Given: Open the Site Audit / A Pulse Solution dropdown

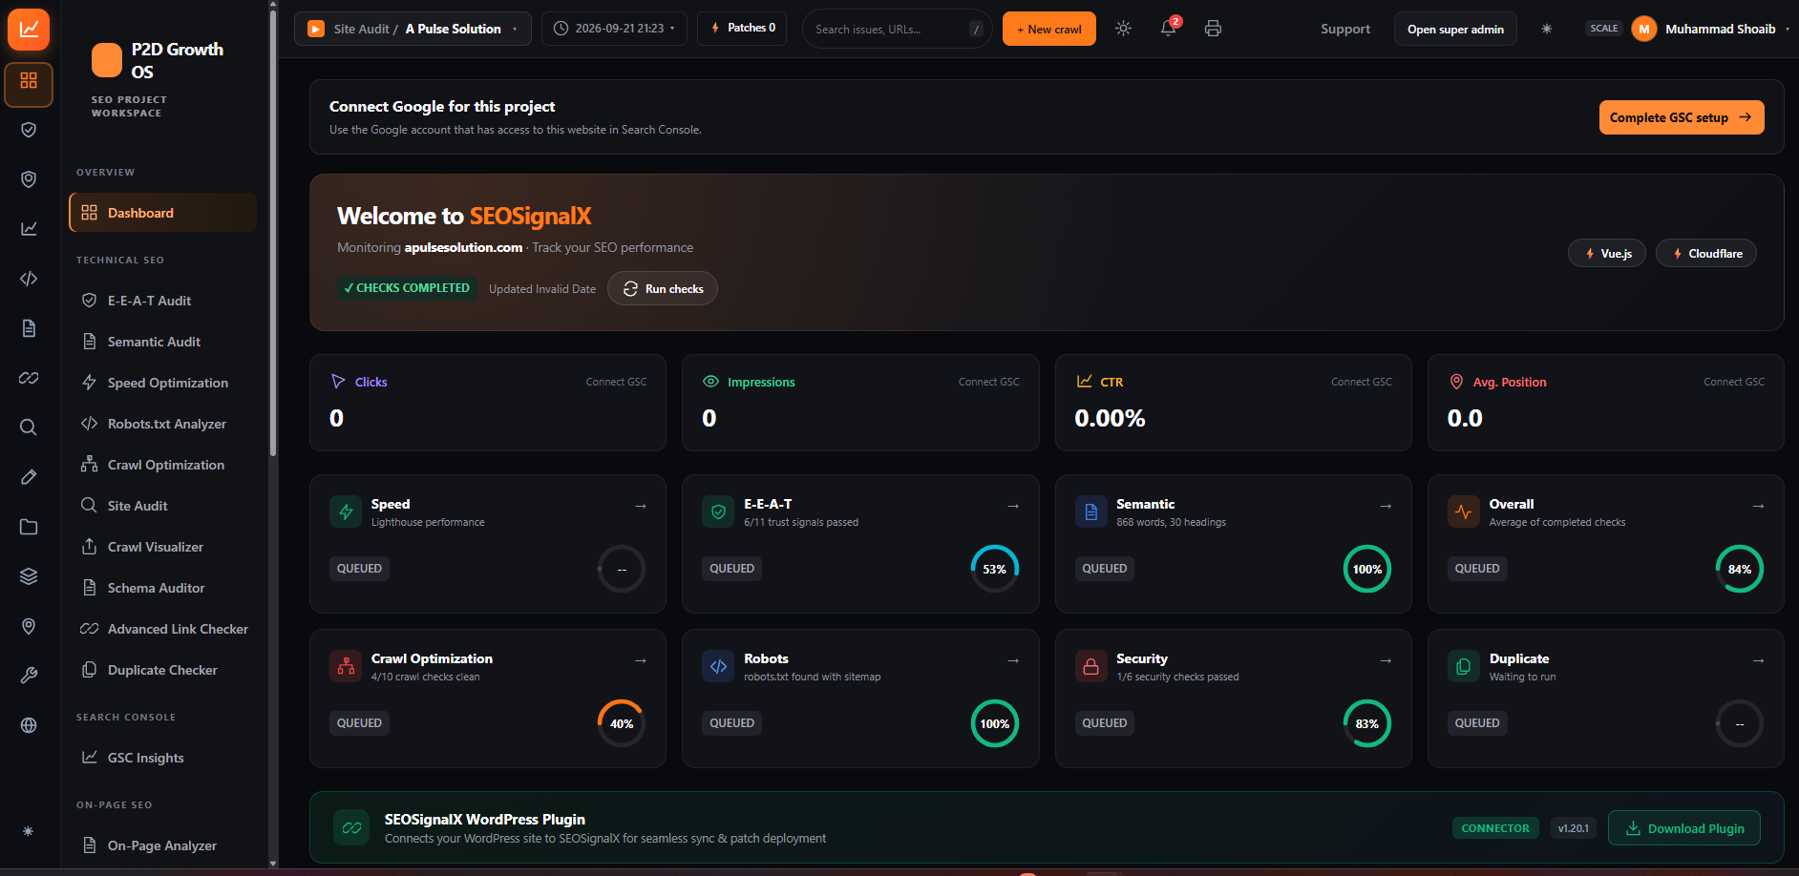Looking at the screenshot, I should pyautogui.click(x=413, y=29).
